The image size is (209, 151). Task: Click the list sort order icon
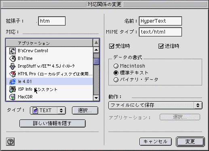click(96, 43)
